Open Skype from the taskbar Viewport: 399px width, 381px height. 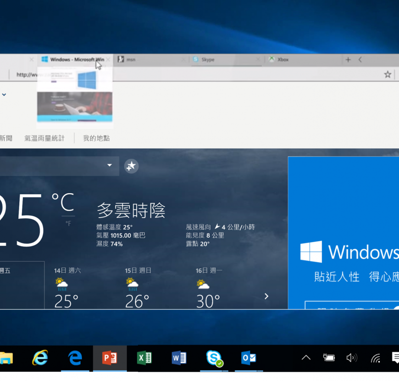214,358
